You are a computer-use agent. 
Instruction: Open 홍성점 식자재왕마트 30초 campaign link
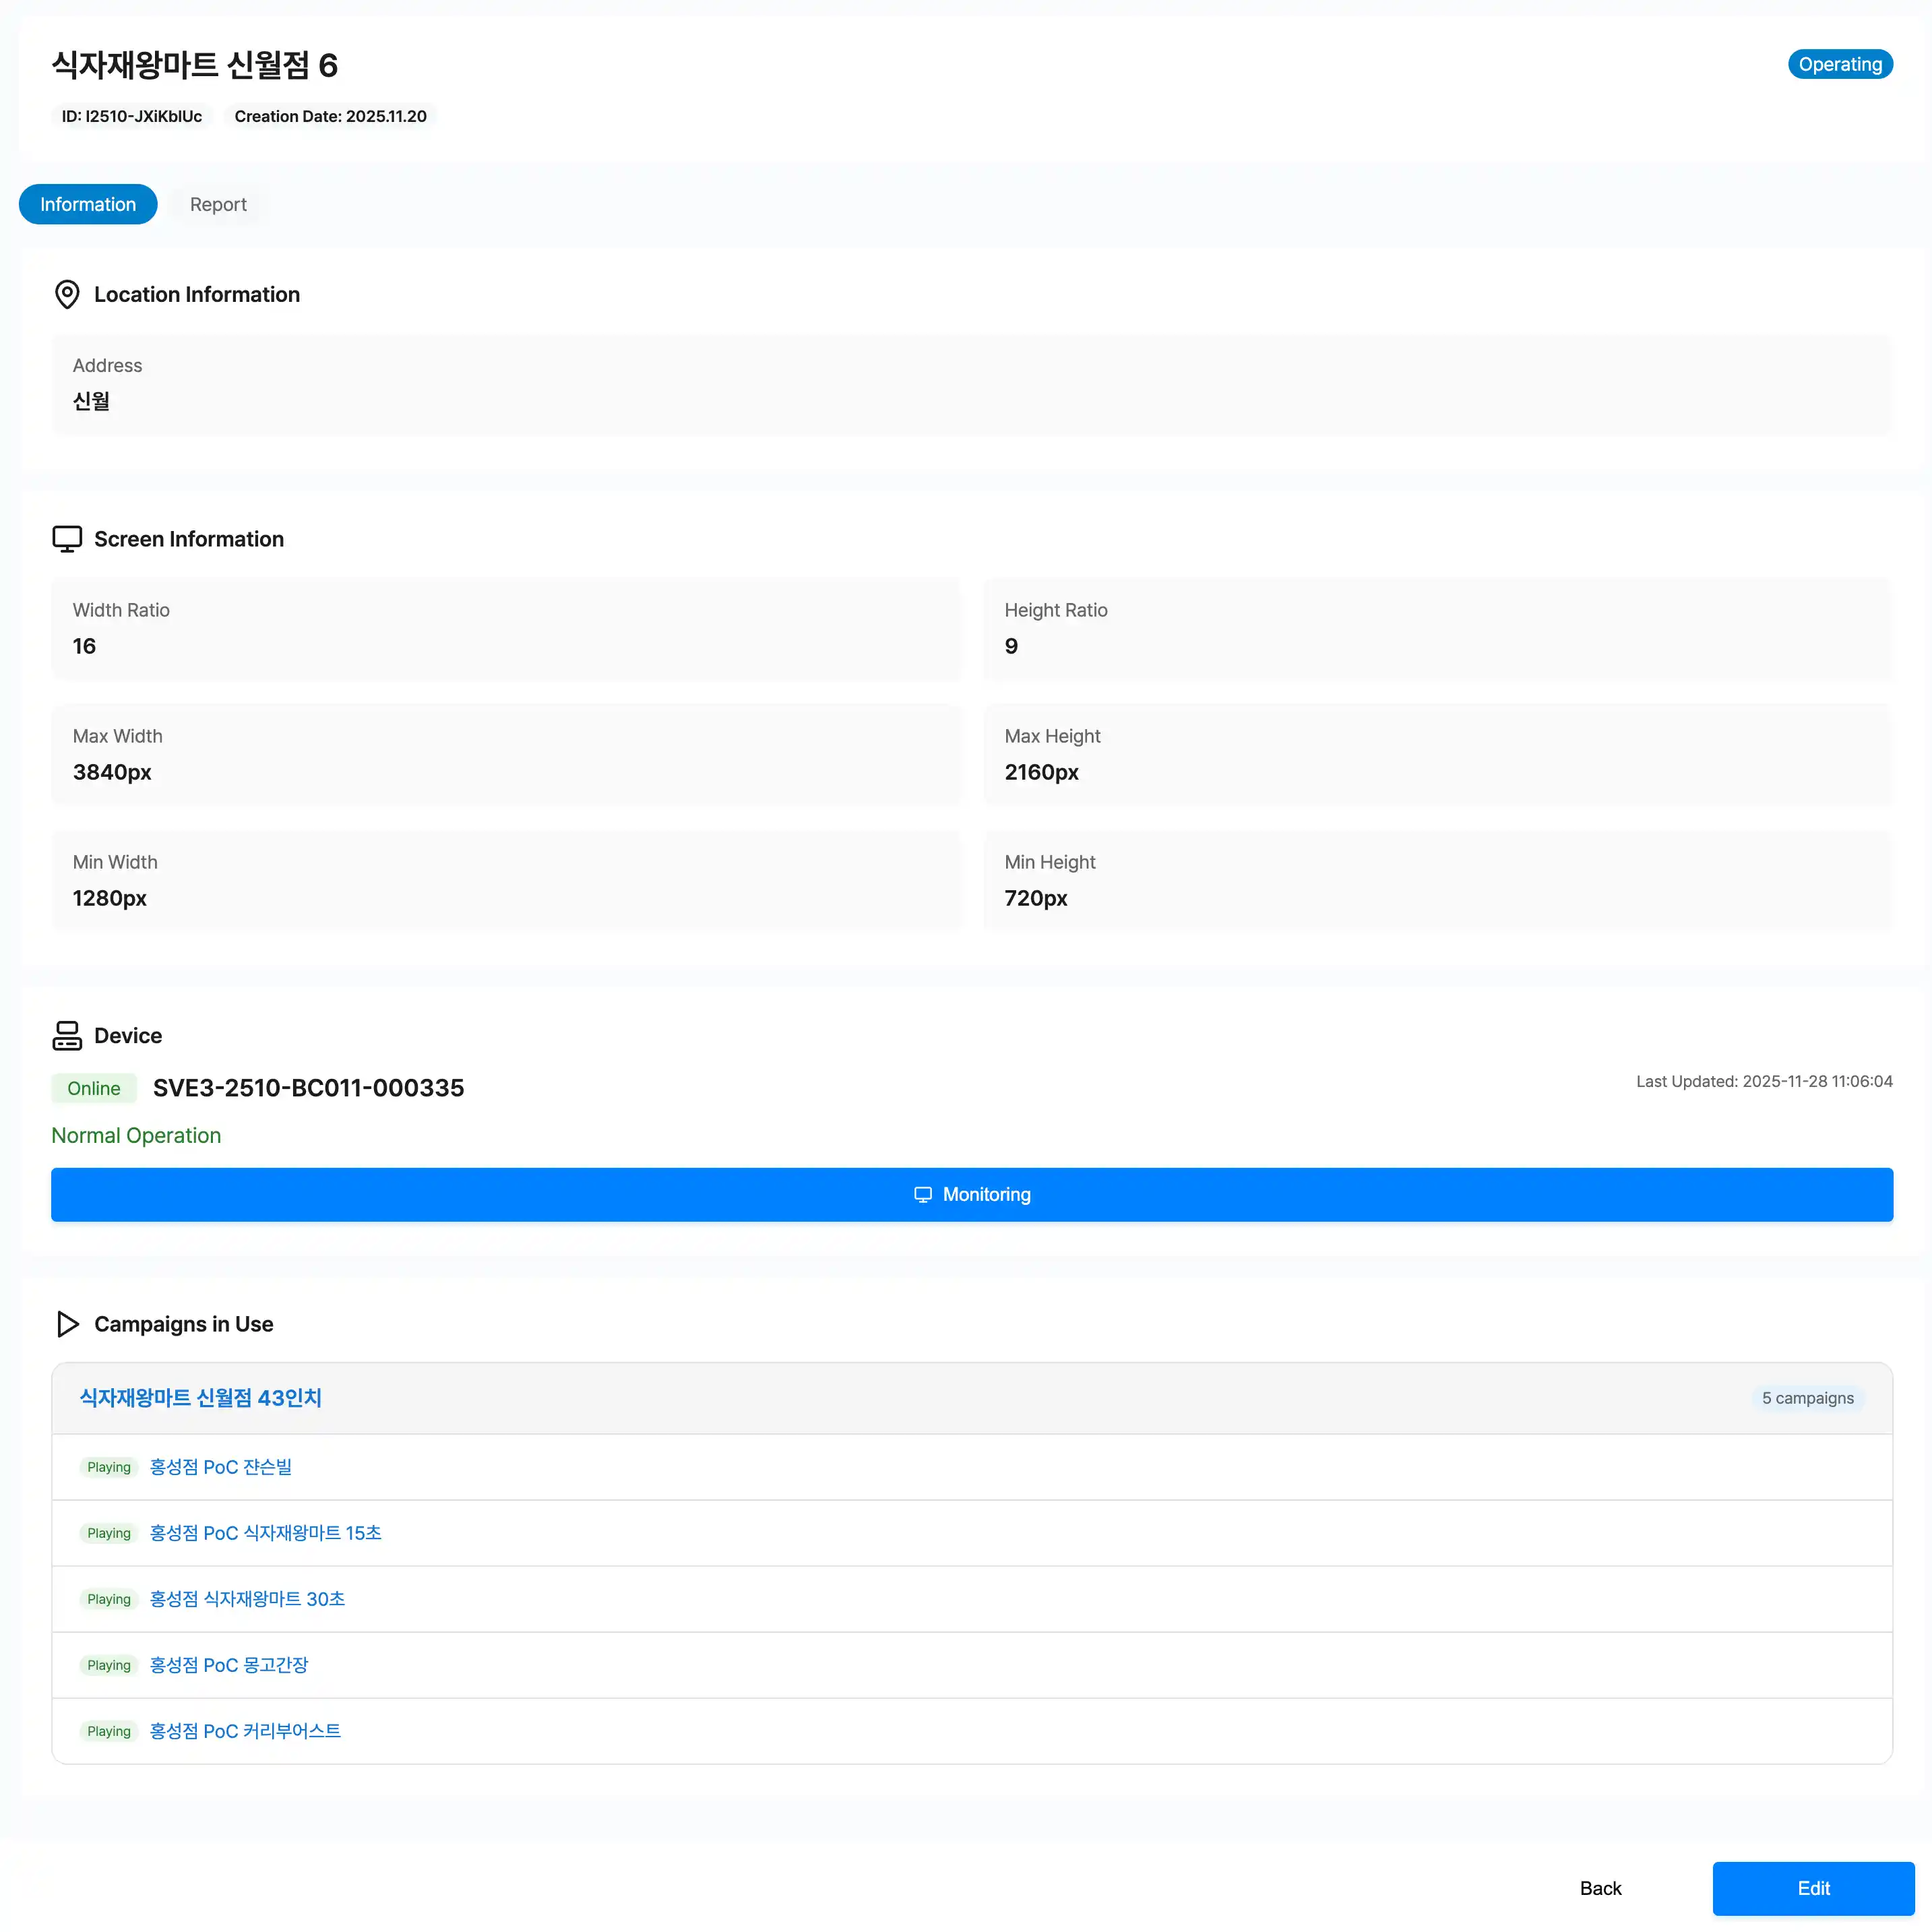click(247, 1599)
